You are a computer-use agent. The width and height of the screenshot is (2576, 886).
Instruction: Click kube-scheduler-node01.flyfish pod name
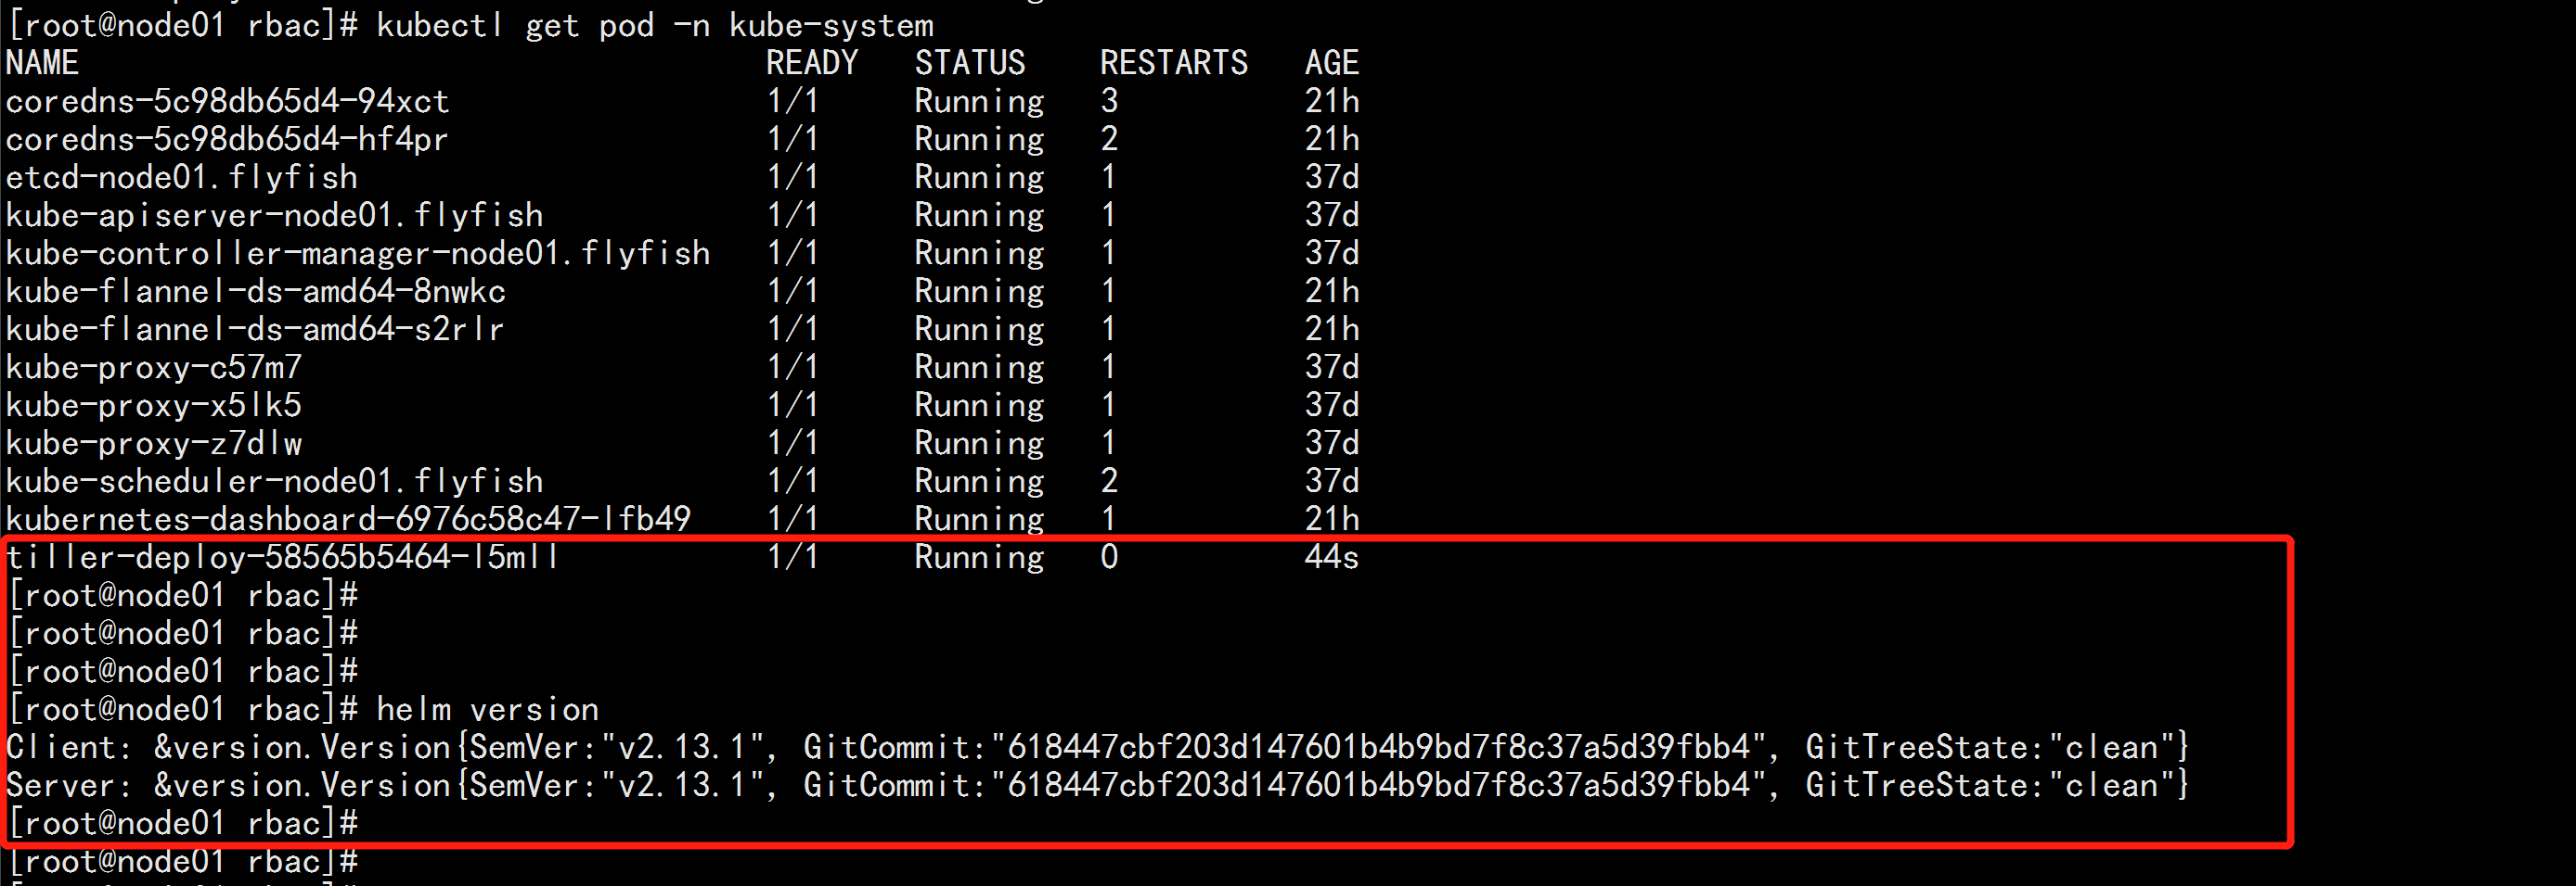pos(275,480)
